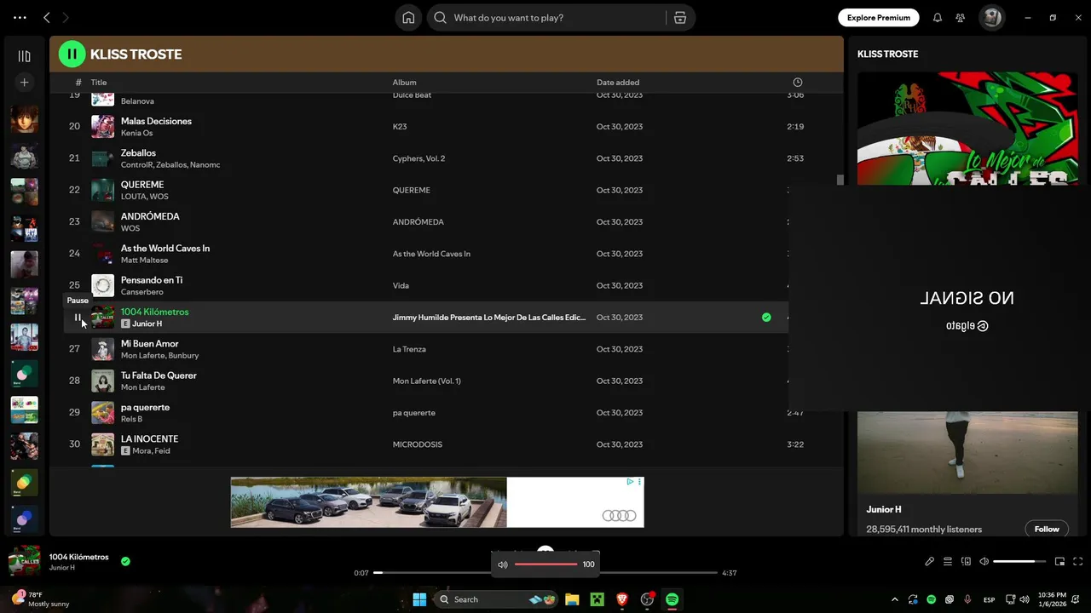Click pa quererte cover thumbnail
The height and width of the screenshot is (613, 1091).
point(102,413)
